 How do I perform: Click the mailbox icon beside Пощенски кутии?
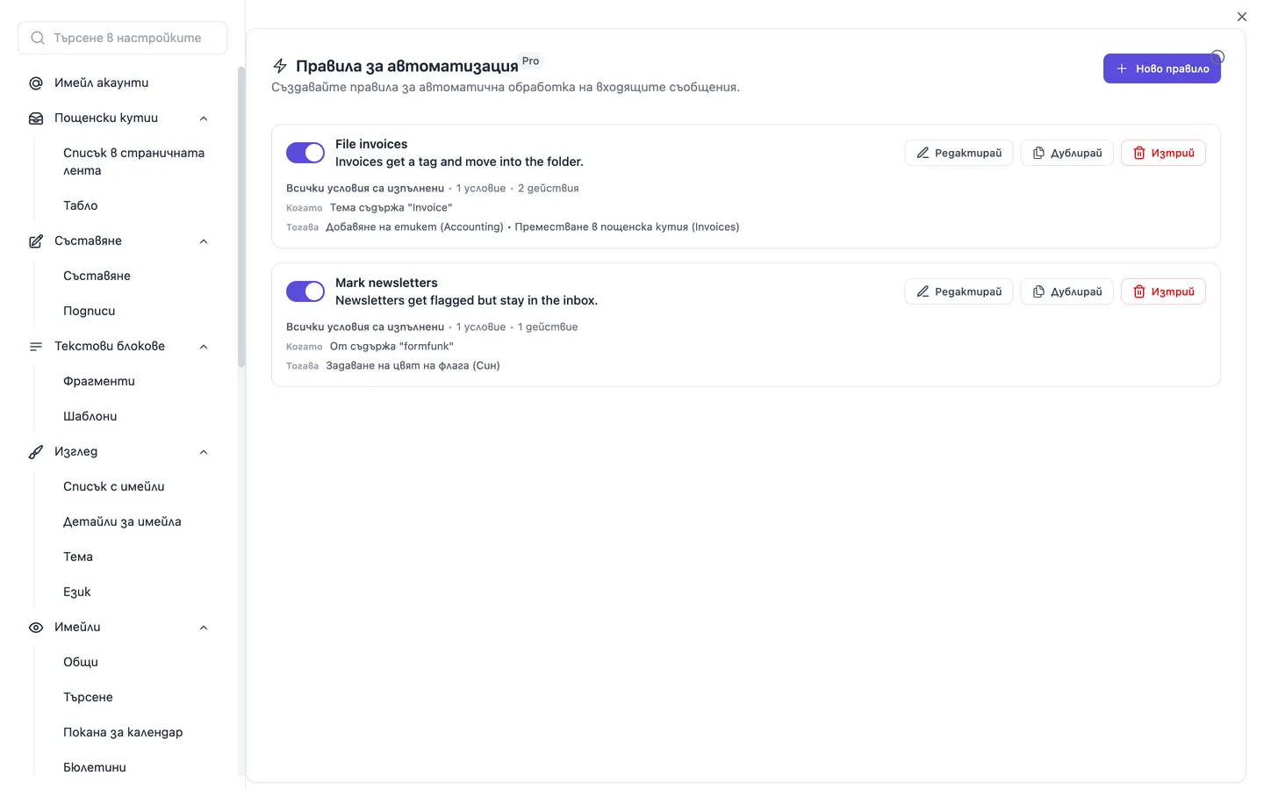tap(36, 118)
